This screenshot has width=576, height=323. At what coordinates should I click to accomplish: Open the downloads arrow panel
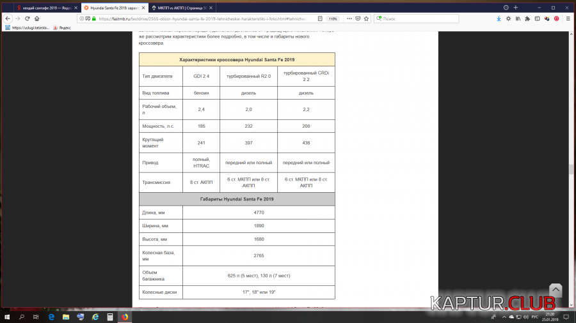[499, 19]
